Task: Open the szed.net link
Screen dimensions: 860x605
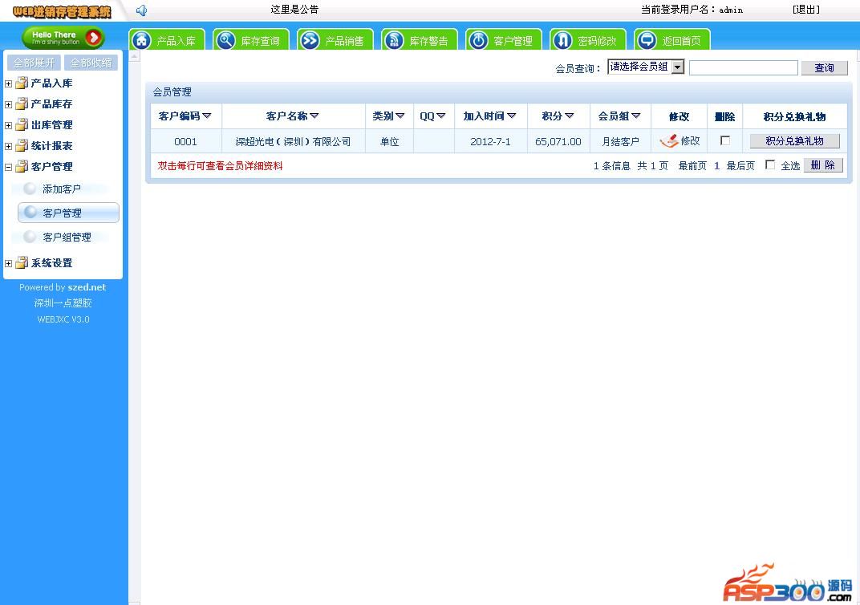Action: (x=87, y=287)
